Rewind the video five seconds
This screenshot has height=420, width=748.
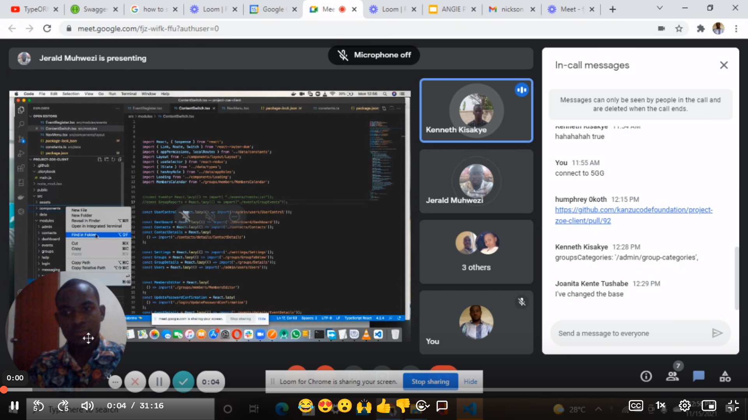[38, 406]
